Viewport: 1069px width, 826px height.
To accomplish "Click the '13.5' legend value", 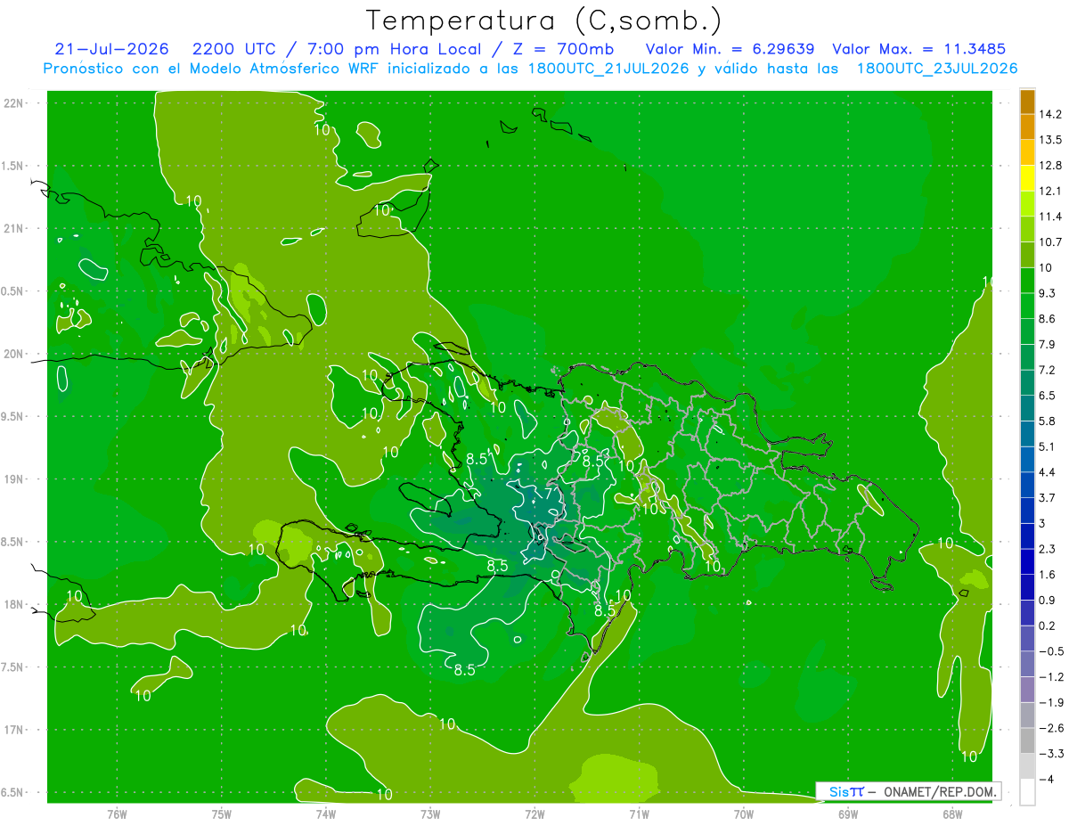I will (x=1049, y=140).
